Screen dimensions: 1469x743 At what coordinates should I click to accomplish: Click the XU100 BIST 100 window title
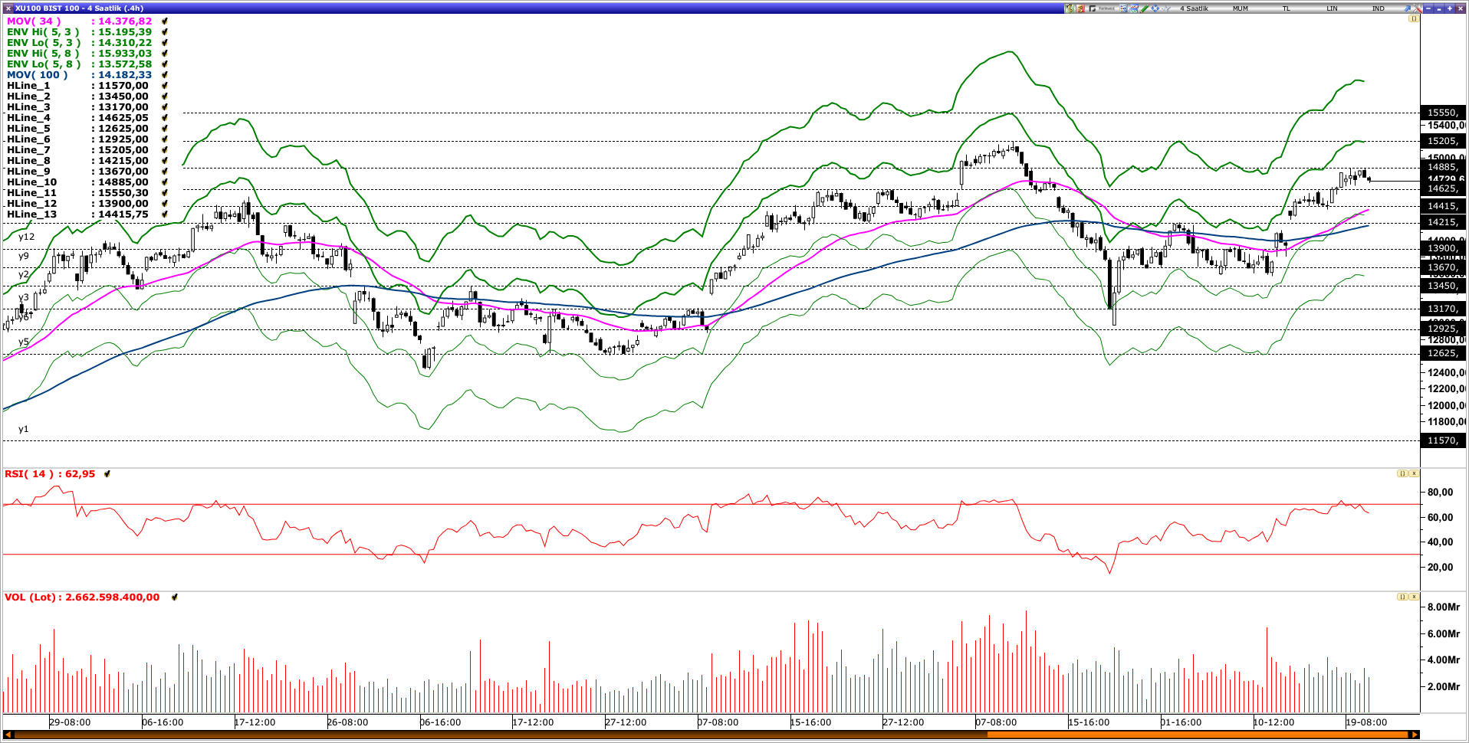(79, 8)
